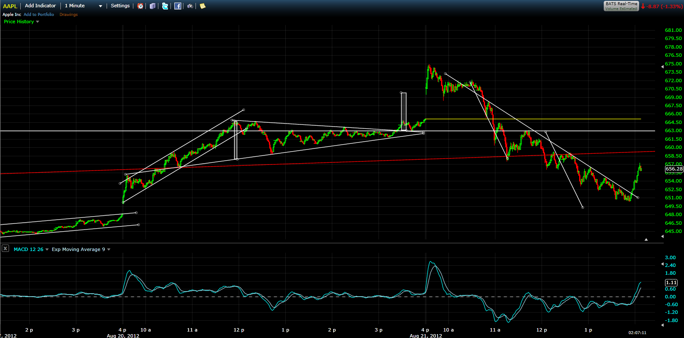Share chart via the Twitter icon
This screenshot has width=684, height=338.
coord(165,6)
